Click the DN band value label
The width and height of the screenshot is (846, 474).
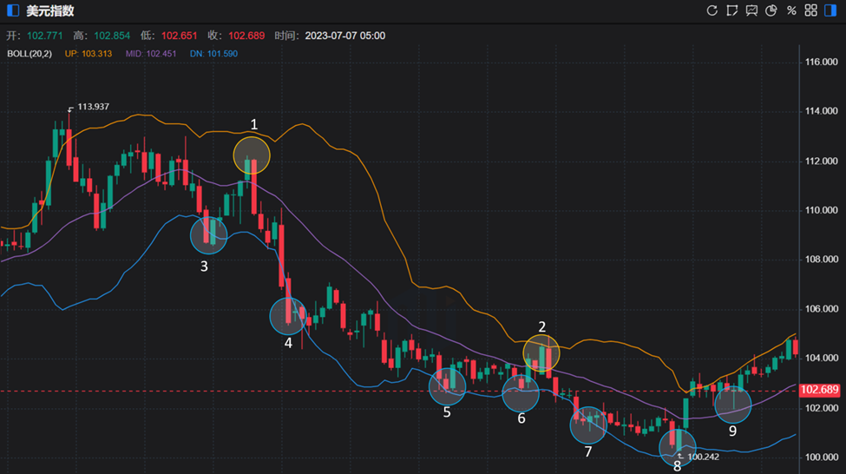[213, 54]
